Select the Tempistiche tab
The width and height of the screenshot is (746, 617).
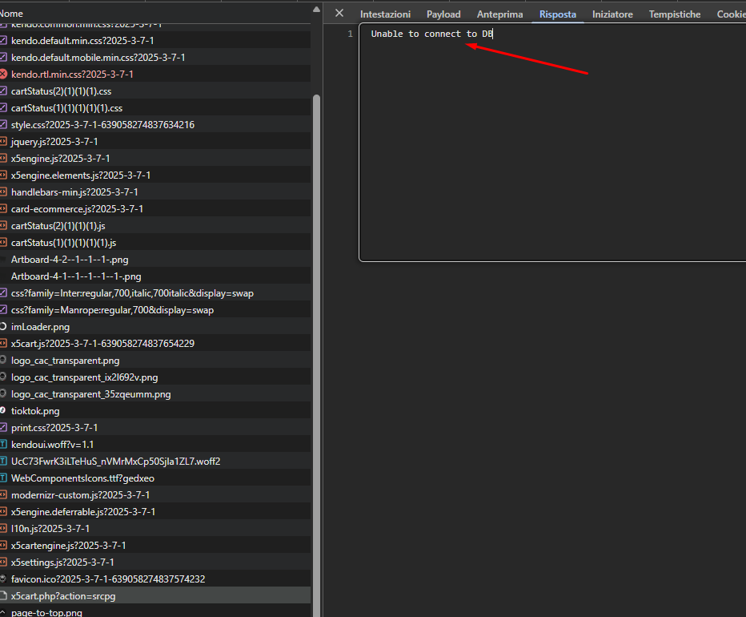tap(674, 14)
